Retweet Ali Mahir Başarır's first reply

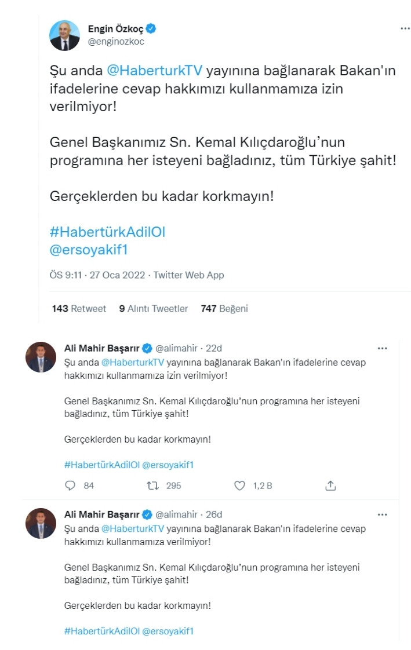(x=154, y=486)
